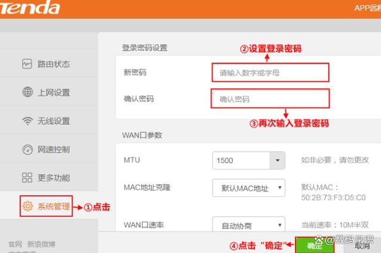Click the gear icon for 系统管理
The width and height of the screenshot is (381, 253).
(x=27, y=206)
